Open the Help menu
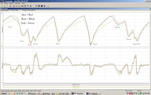This screenshot has width=151, height=95. point(23,3)
